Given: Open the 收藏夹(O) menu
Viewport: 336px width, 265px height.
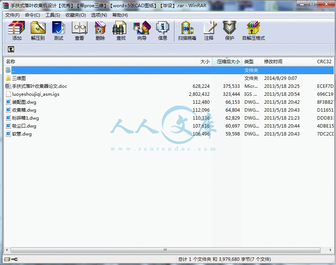Looking at the screenshot, I should tap(76, 15).
